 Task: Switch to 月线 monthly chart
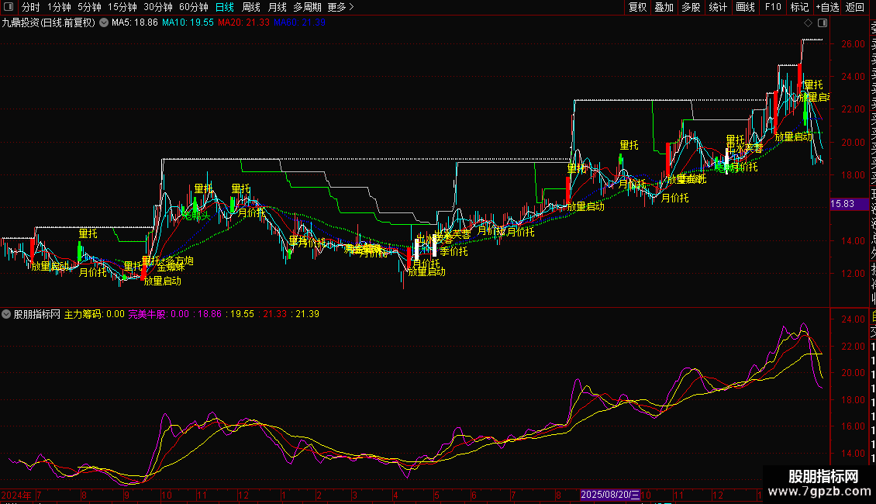tap(277, 7)
